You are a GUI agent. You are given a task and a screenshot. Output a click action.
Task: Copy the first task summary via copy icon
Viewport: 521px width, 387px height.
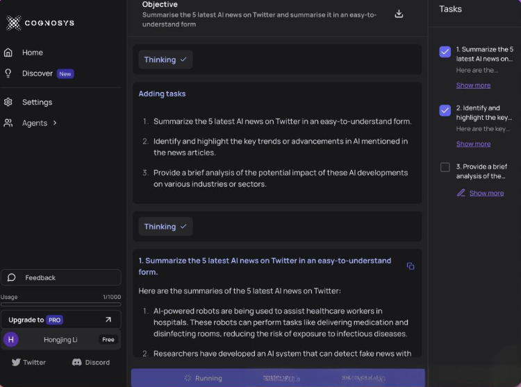click(x=411, y=266)
